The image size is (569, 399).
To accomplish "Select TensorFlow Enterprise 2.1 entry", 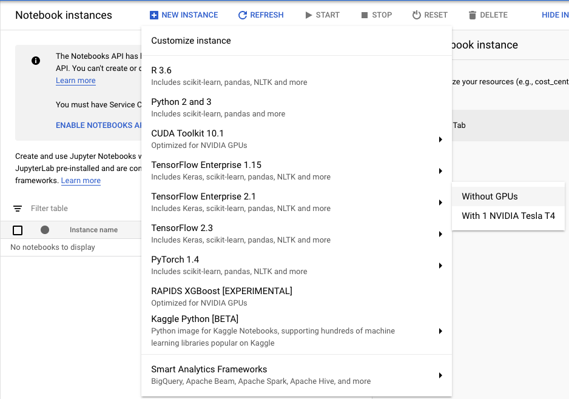I will tap(297, 203).
